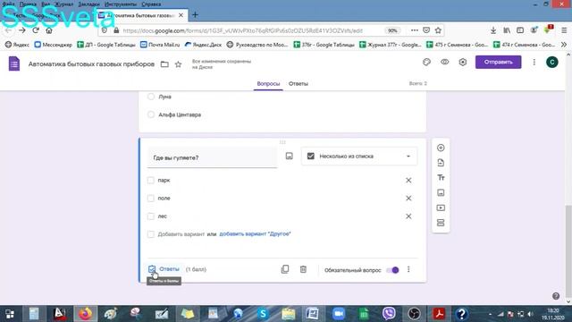Tick the 'лес' checkbox

pyautogui.click(x=151, y=216)
